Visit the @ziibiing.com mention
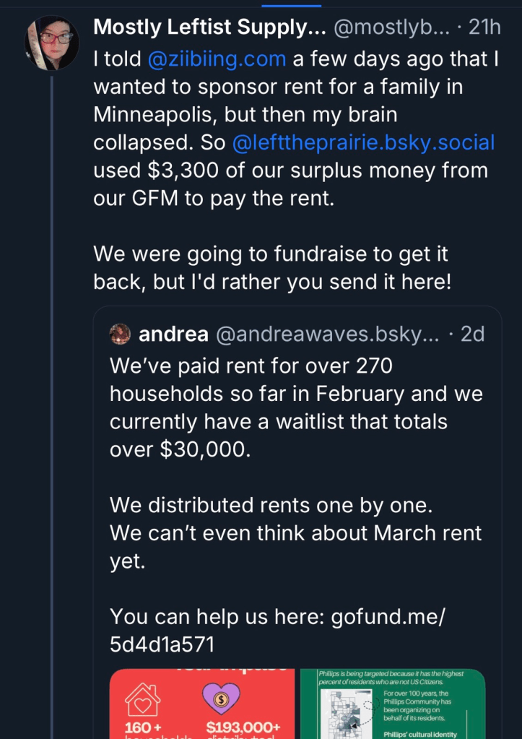 [217, 60]
